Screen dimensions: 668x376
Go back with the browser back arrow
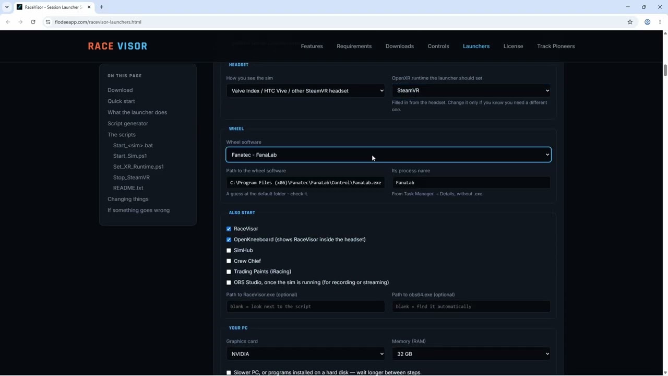[x=8, y=22]
